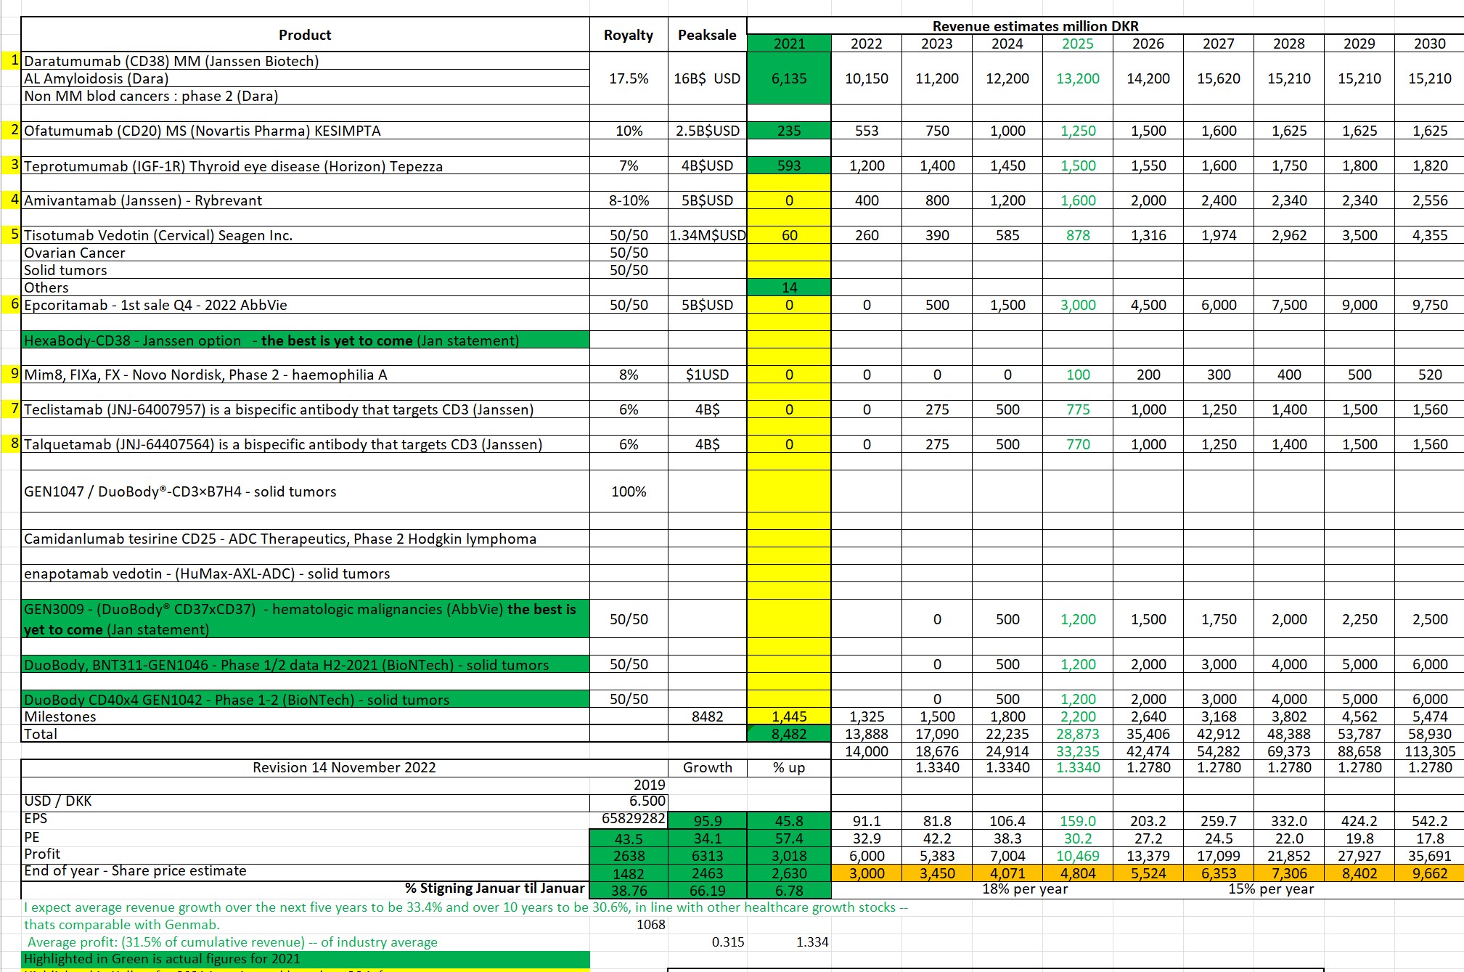This screenshot has height=972, width=1464.
Task: Select the orange 9,662 share price cell
Action: coord(1429,873)
